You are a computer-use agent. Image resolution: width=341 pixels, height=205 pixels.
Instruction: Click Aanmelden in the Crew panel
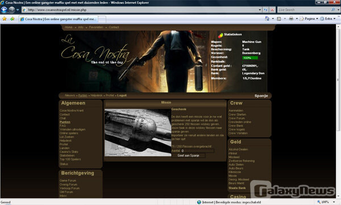236,110
